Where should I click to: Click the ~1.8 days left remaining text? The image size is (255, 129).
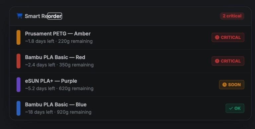(59, 41)
